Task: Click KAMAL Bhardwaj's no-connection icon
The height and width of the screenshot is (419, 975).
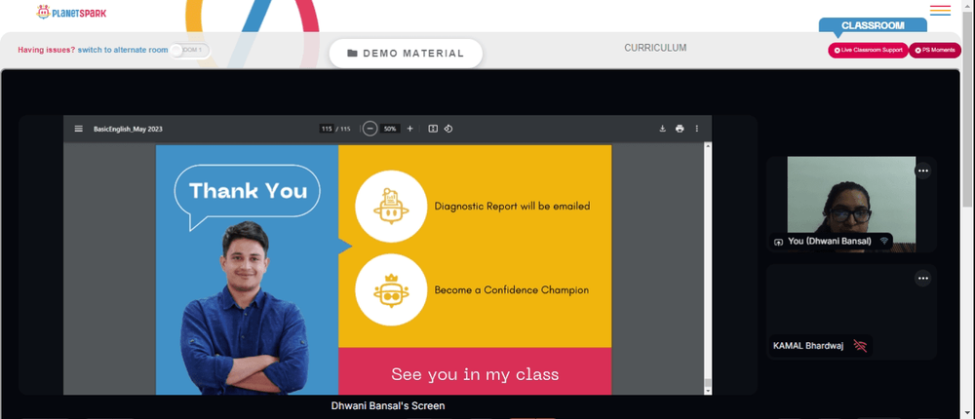Action: [860, 346]
